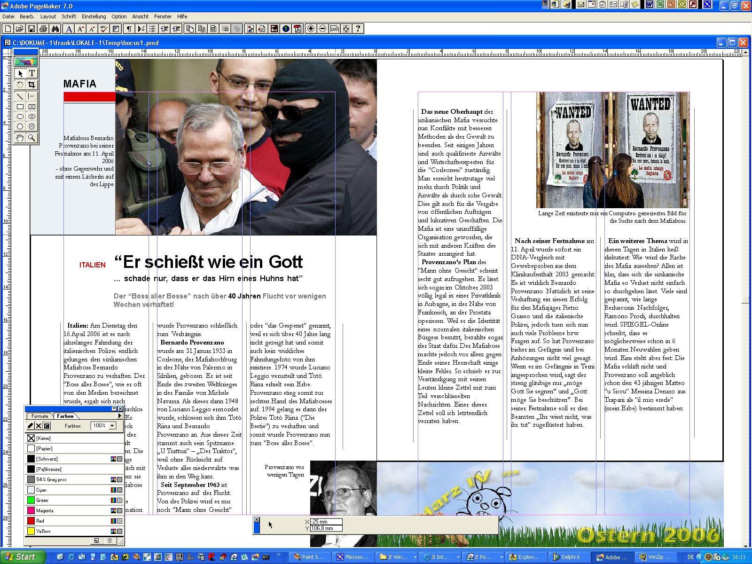Click the Spelling check ABC icon
The width and height of the screenshot is (752, 564).
pyautogui.click(x=104, y=29)
